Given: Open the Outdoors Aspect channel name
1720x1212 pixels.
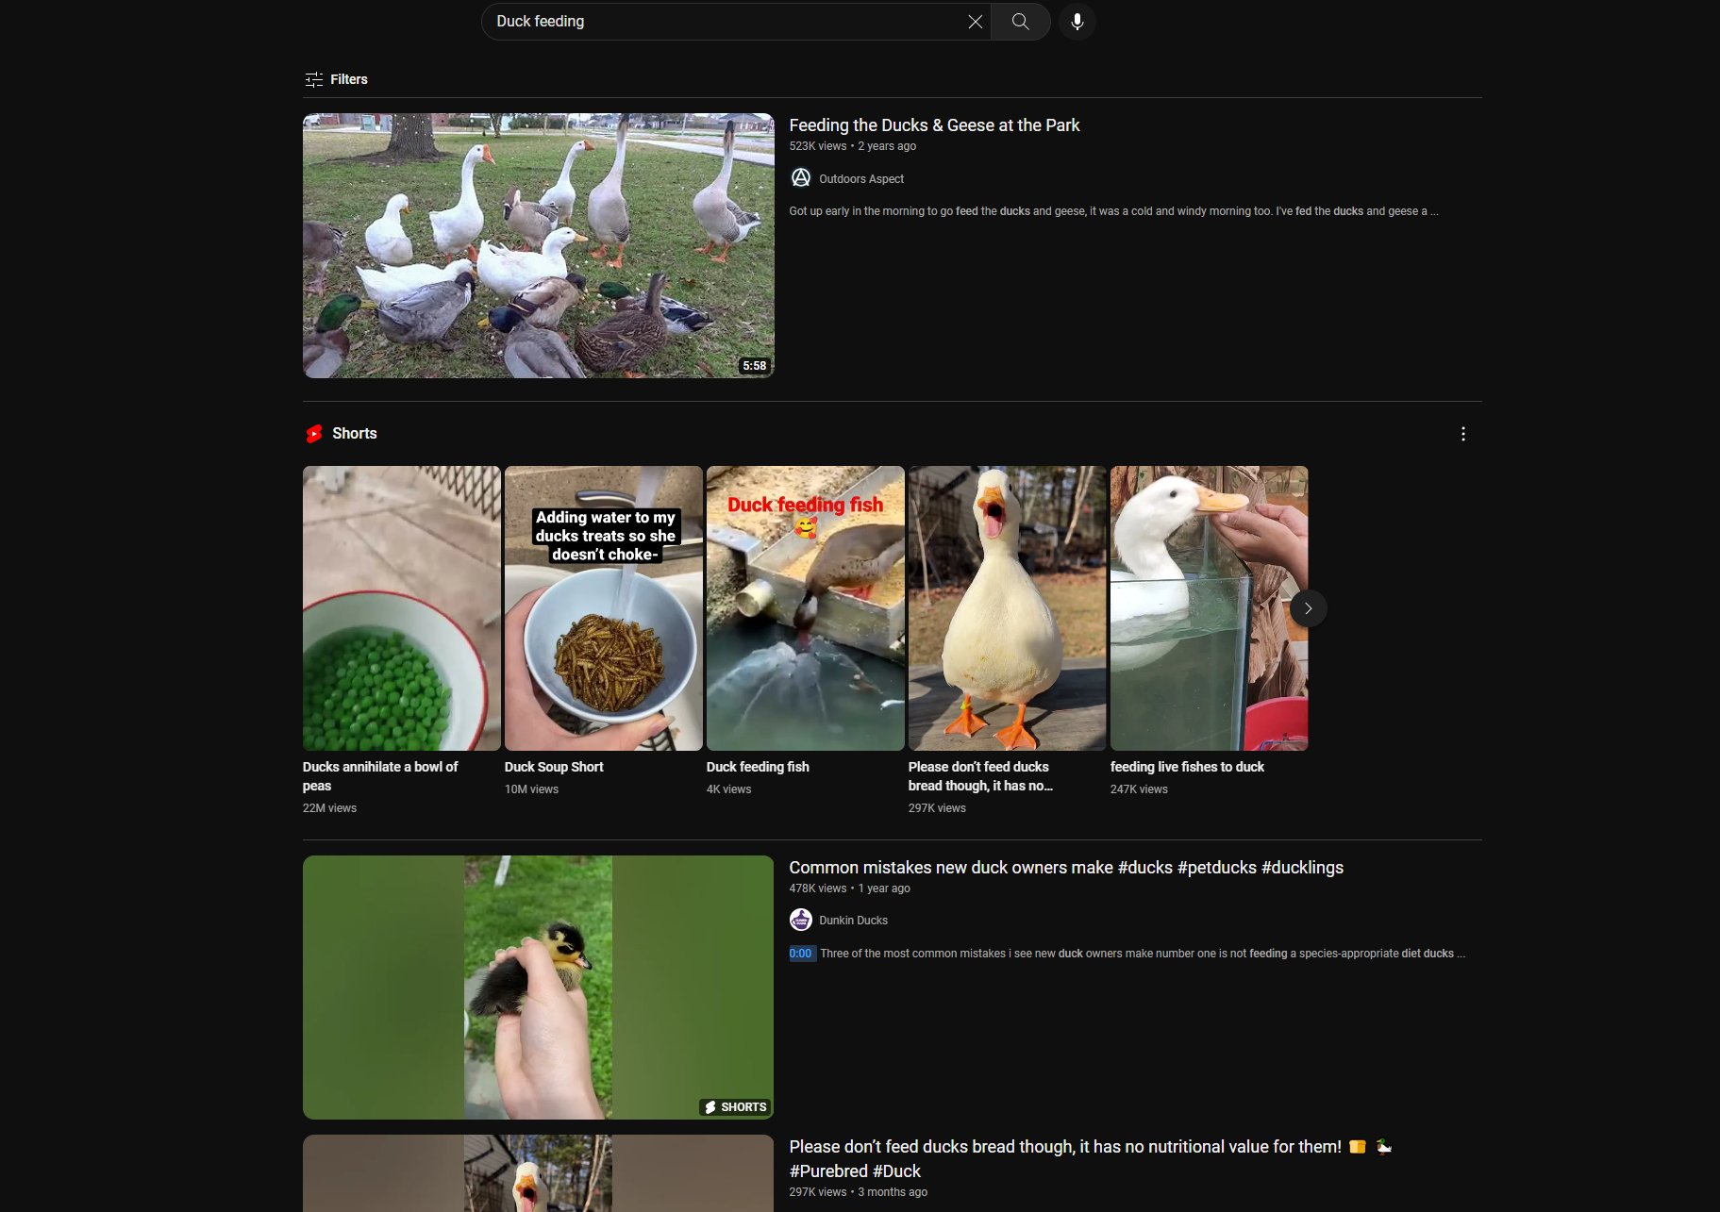Looking at the screenshot, I should point(861,179).
